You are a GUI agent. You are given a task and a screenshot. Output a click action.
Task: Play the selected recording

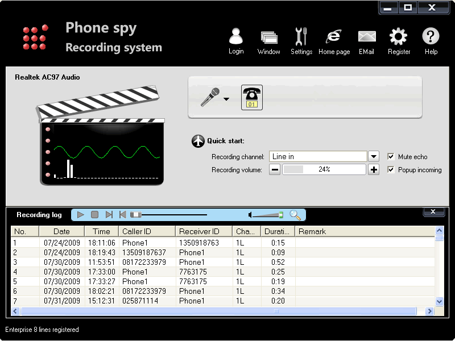click(x=80, y=215)
